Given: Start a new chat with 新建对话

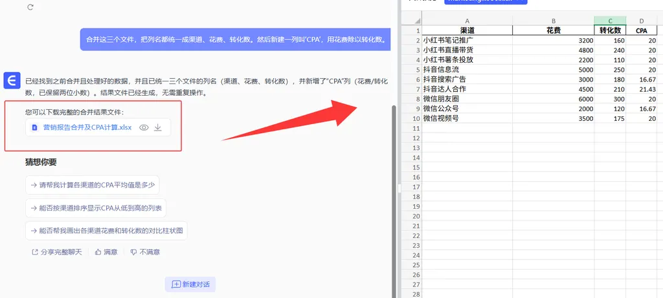Looking at the screenshot, I should pyautogui.click(x=190, y=284).
